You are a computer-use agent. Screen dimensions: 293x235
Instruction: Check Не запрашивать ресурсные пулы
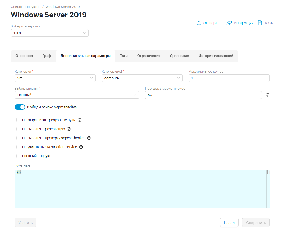tap(18, 120)
